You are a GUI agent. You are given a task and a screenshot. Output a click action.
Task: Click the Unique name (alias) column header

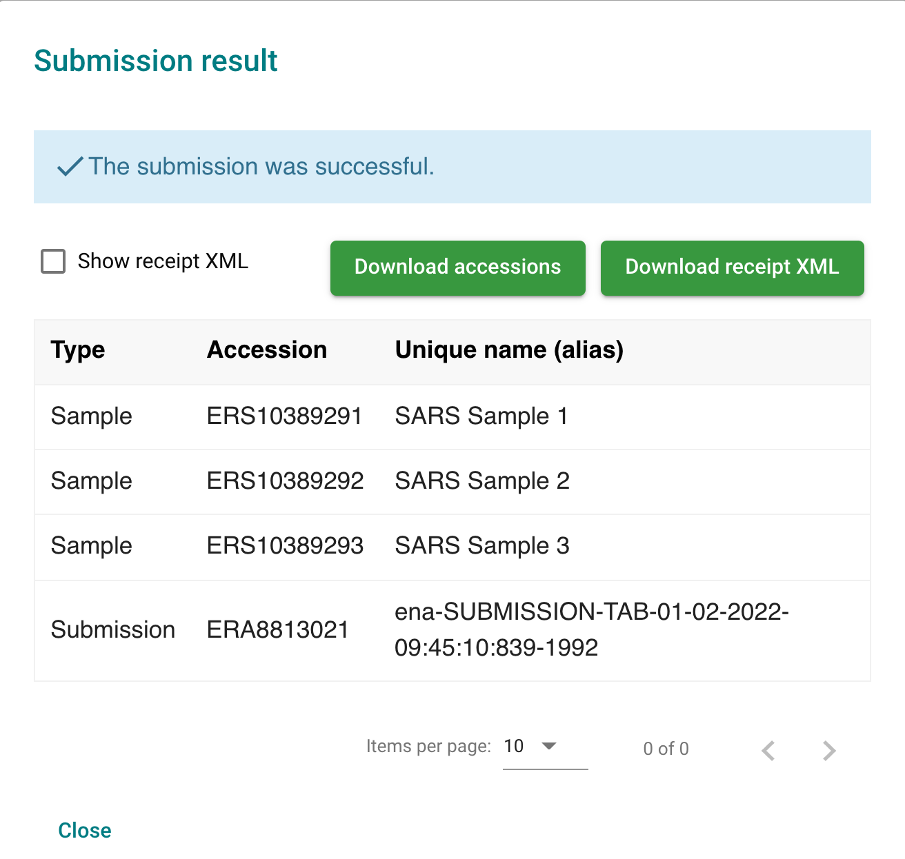pos(509,350)
